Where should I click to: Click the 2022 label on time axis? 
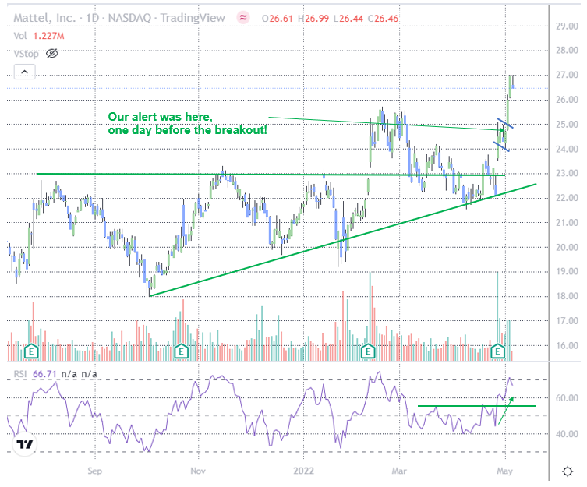[303, 471]
